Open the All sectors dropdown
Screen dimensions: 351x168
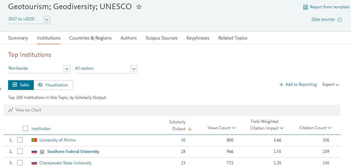(x=134, y=69)
